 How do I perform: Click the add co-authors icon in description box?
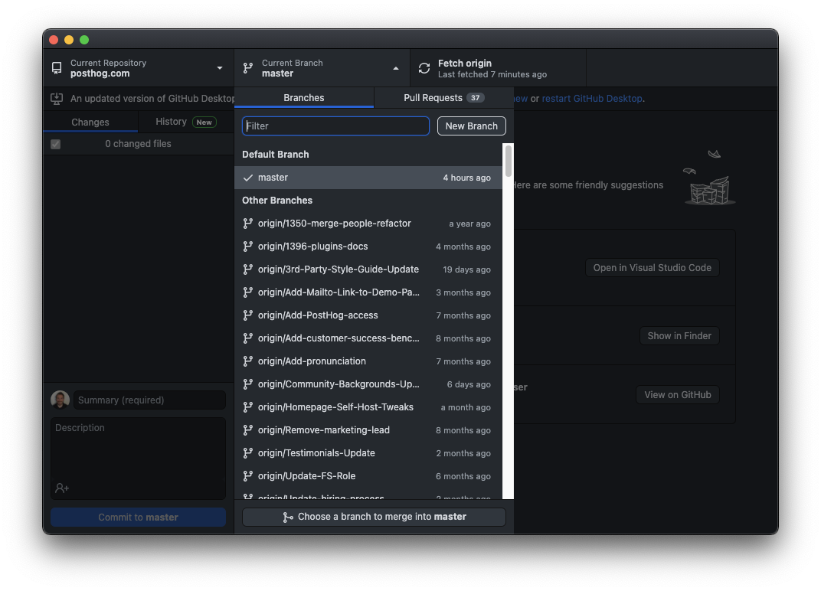[61, 488]
